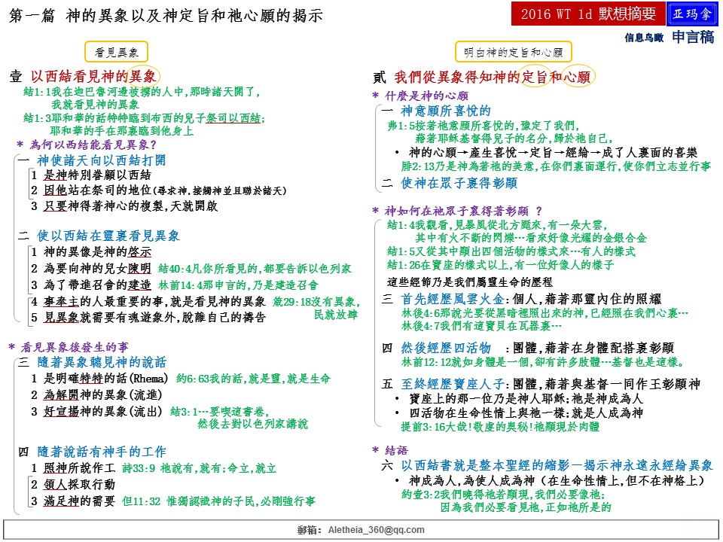Click the question "為何以西結能看見異象?"

(x=91, y=144)
